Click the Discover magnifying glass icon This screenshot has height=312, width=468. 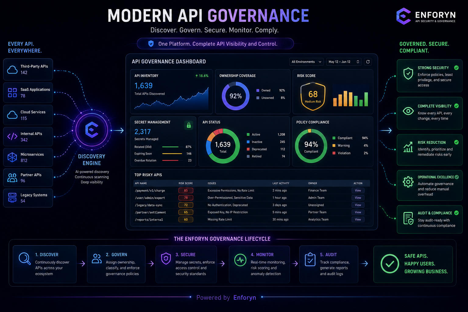tap(25, 259)
